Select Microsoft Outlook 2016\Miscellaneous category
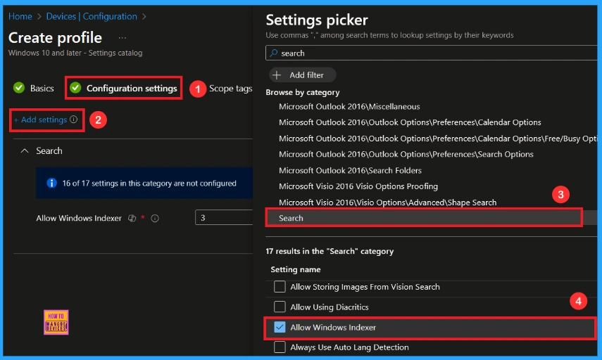Image resolution: width=602 pixels, height=360 pixels. coord(349,107)
